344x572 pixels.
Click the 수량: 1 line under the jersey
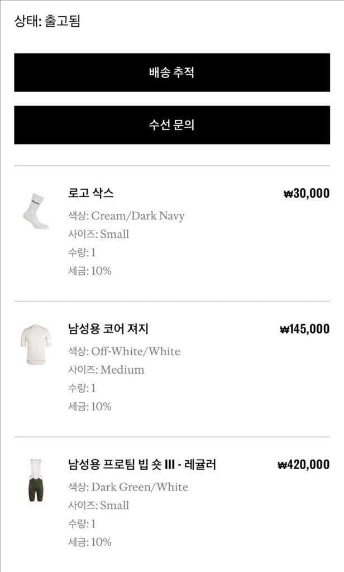82,388
